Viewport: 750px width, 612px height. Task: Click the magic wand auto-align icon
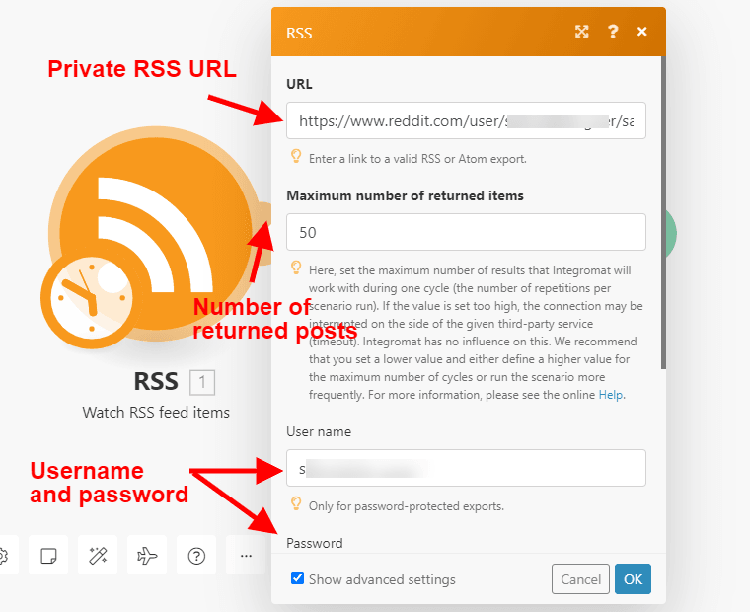[98, 556]
